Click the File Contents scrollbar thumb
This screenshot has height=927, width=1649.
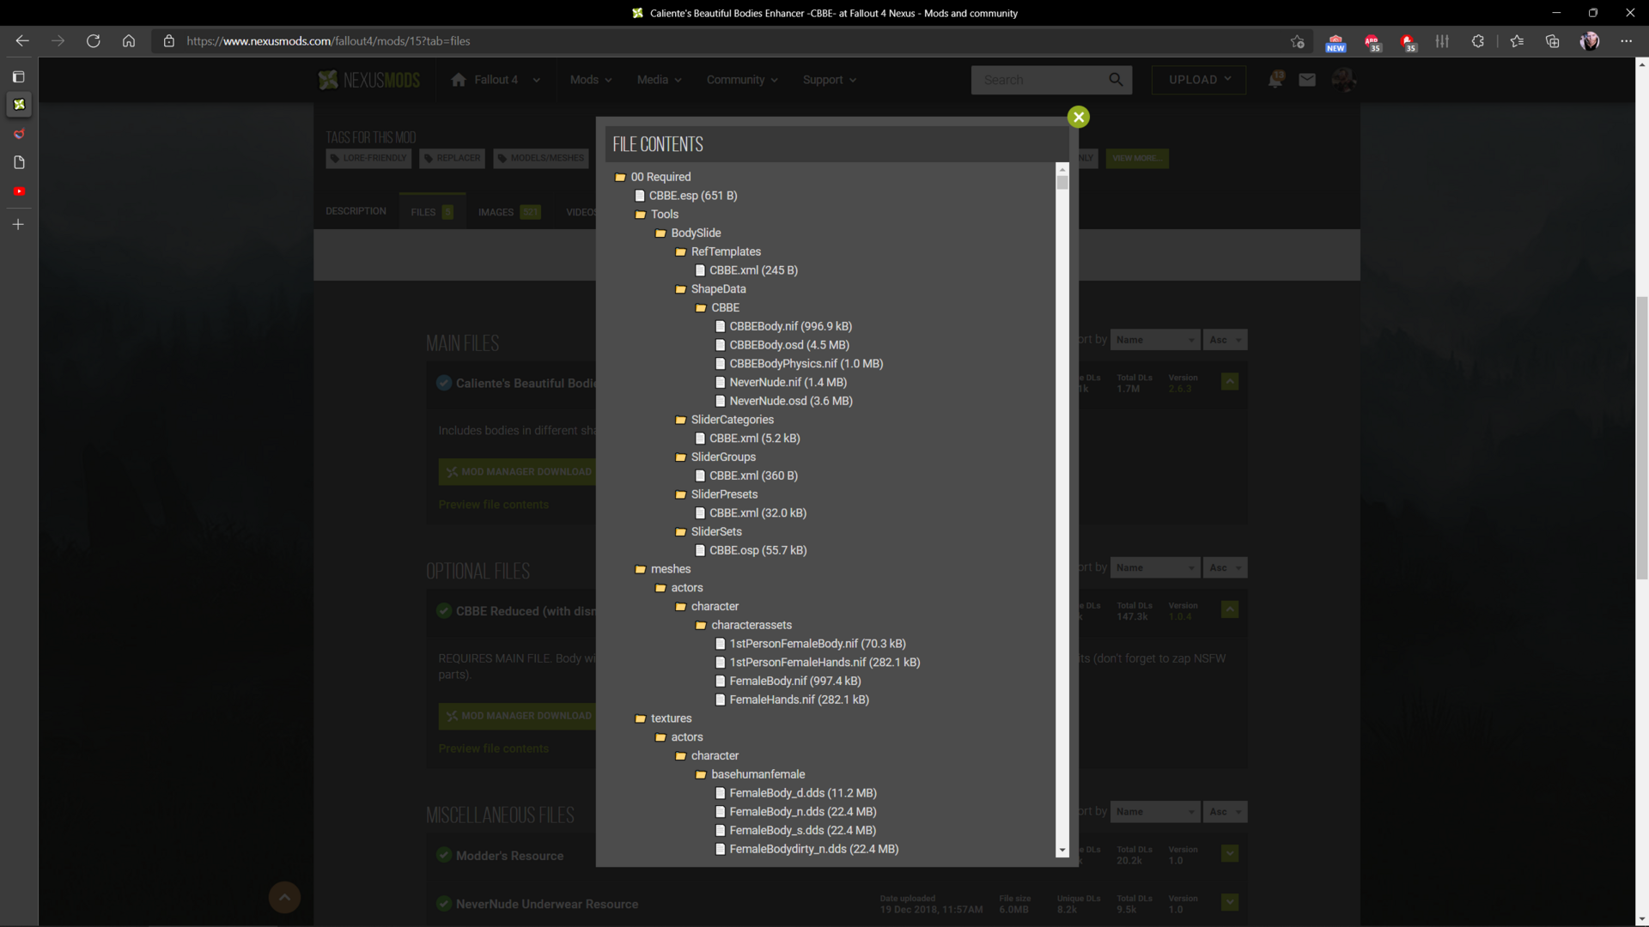click(1062, 183)
